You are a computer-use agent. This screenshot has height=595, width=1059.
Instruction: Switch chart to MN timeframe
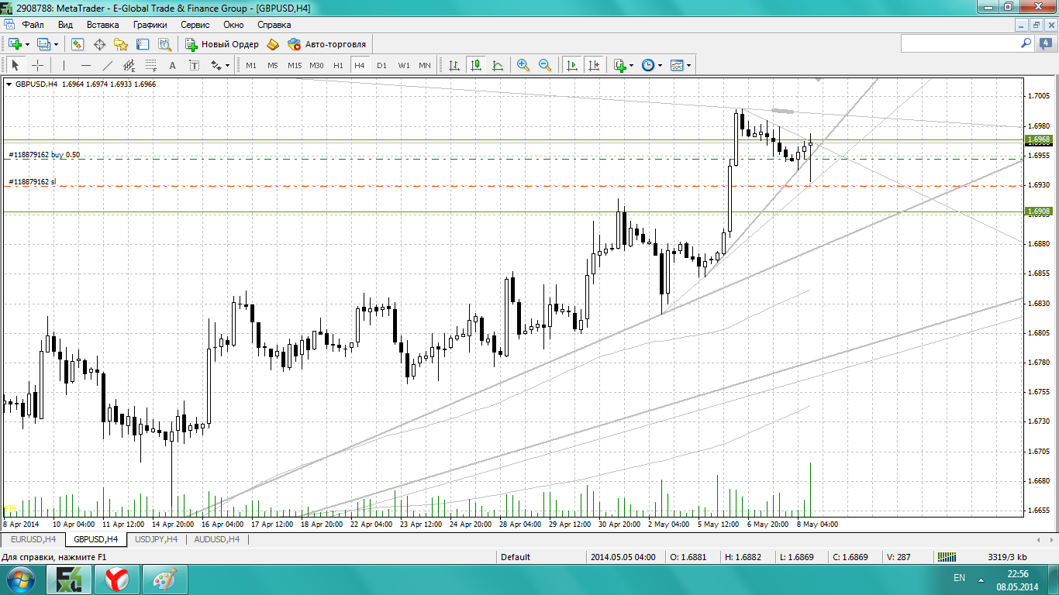[425, 65]
